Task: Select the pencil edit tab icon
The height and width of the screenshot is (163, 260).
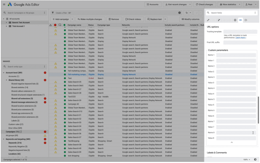Action: point(208,20)
